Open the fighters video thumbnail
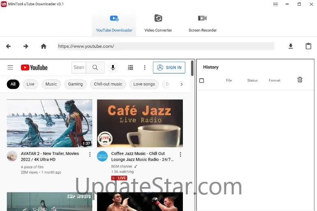The height and width of the screenshot is (211, 317). (x=140, y=202)
